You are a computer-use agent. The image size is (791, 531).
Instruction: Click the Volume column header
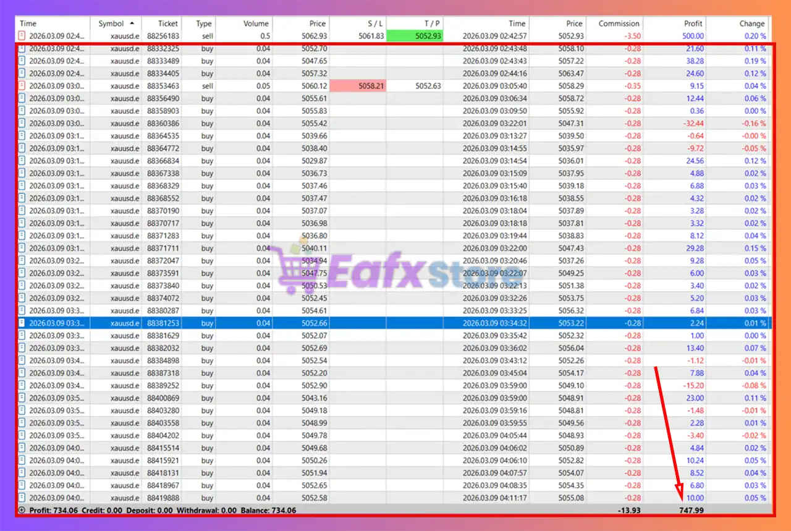[256, 23]
